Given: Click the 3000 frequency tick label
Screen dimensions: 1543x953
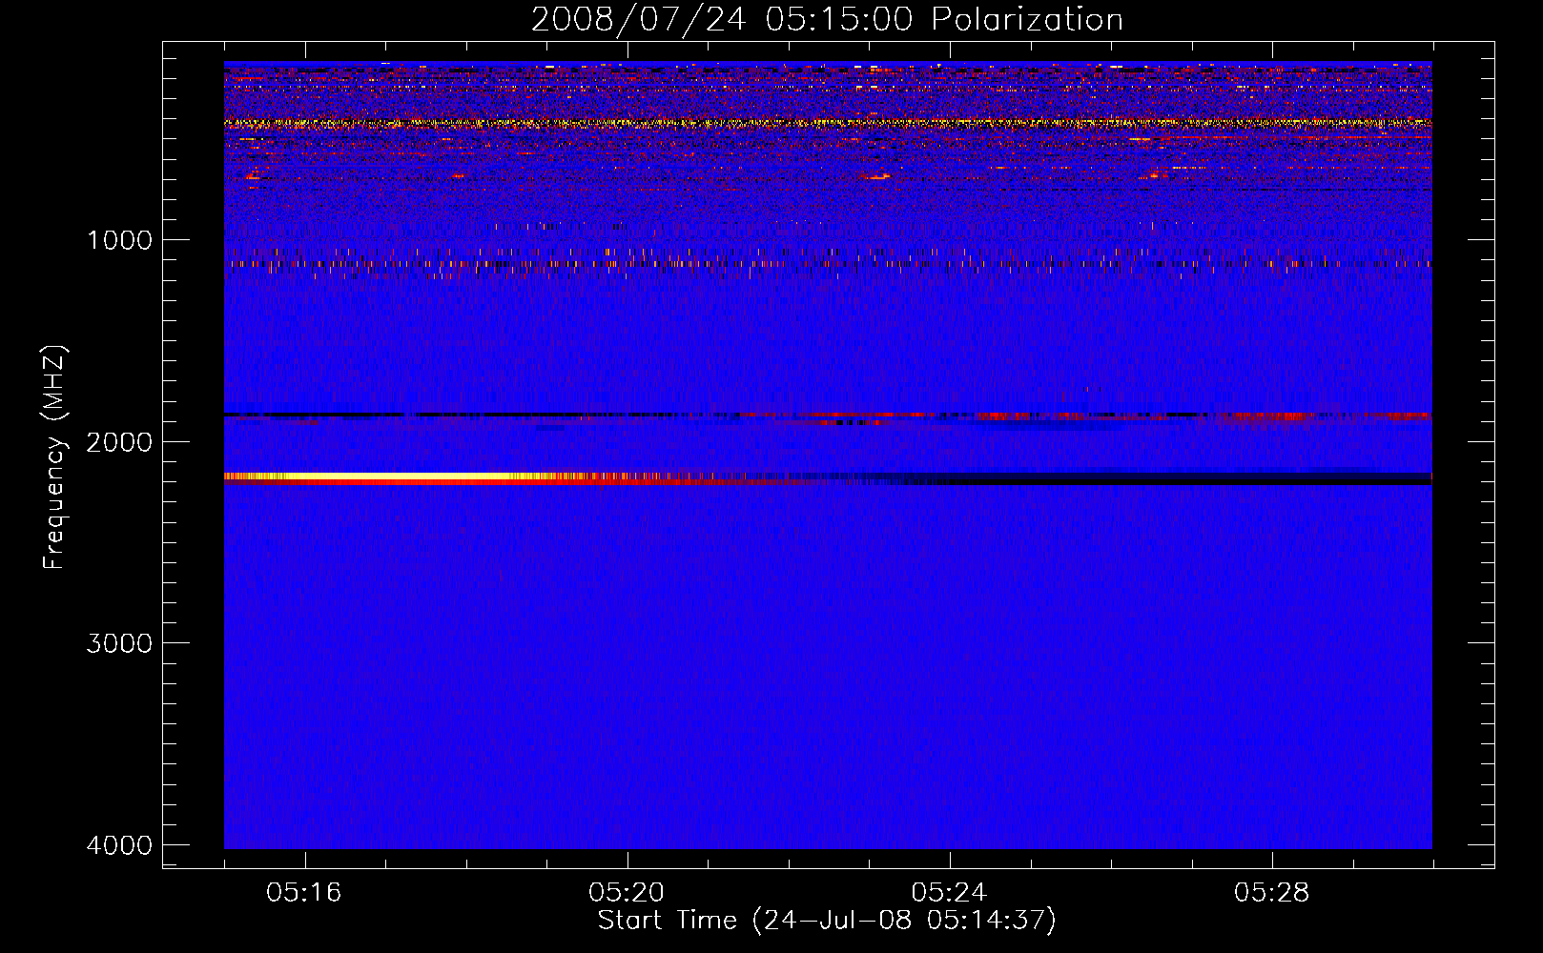Looking at the screenshot, I should (119, 643).
